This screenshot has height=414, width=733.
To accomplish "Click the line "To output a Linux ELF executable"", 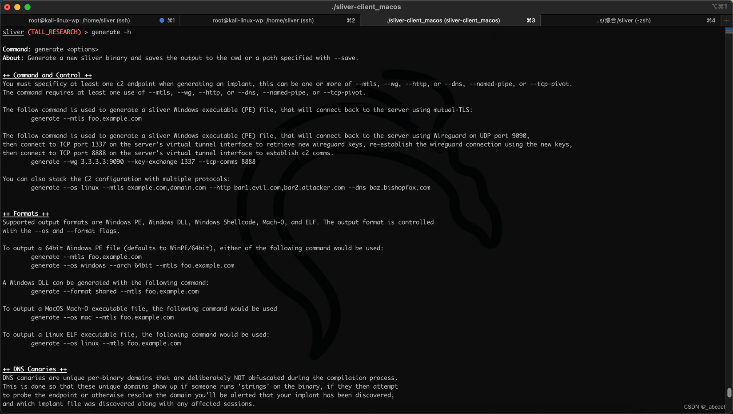I will coord(136,335).
